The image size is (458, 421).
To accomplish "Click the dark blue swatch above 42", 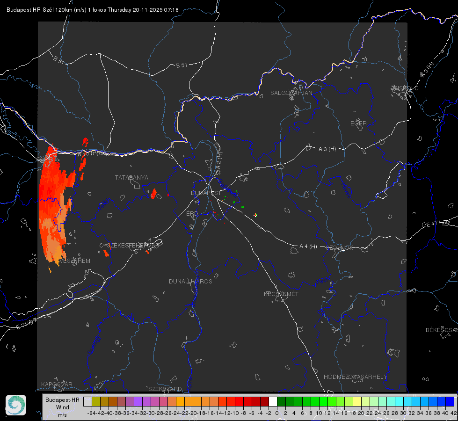I will [x=450, y=401].
